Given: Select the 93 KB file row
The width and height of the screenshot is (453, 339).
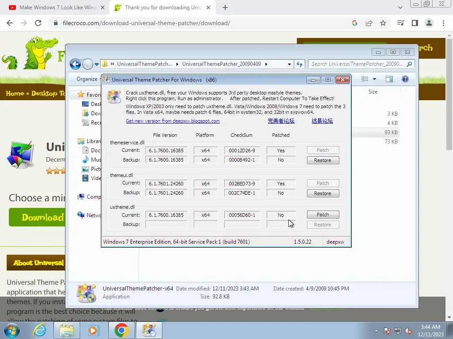Looking at the screenshot, I should tap(376, 132).
